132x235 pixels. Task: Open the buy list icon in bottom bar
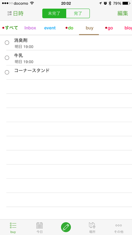click(13, 225)
